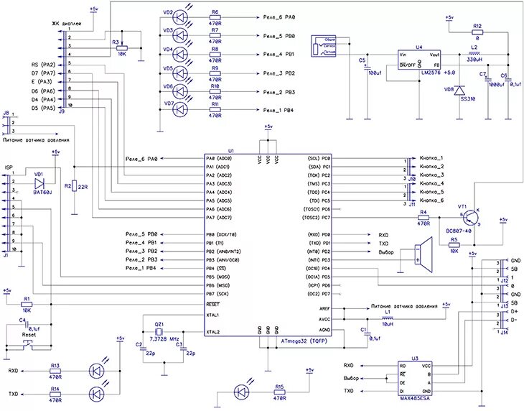The image size is (524, 411).
Task: Select capacitor C4 symbol
Action: click(x=28, y=324)
